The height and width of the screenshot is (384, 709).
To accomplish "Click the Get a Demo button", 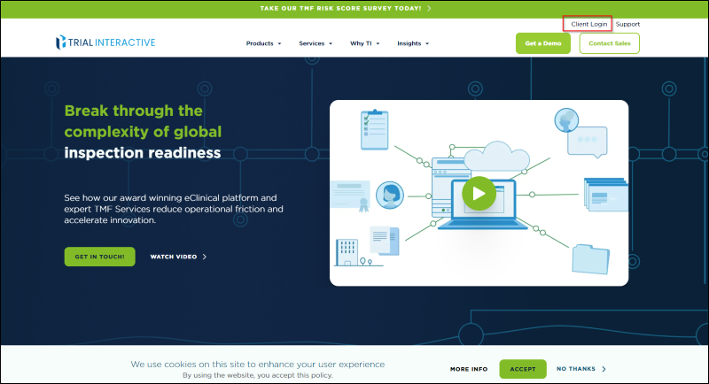I will coord(542,43).
